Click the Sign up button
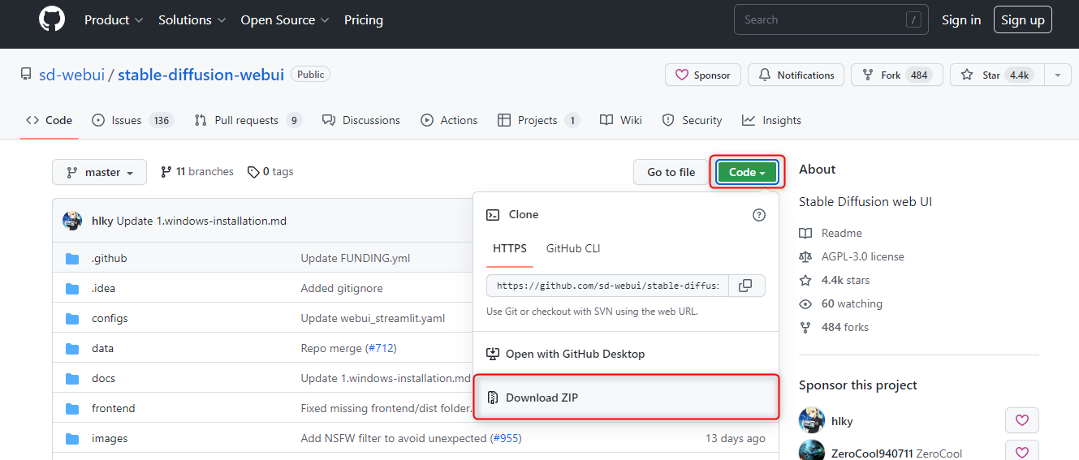Screen dimensions: 1079x460 click(x=1022, y=20)
